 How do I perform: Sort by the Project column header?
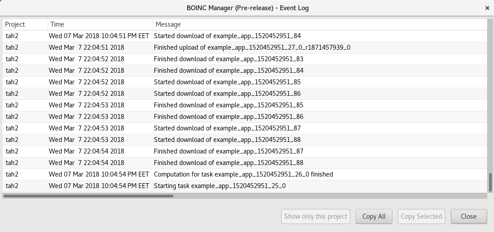tap(25, 24)
